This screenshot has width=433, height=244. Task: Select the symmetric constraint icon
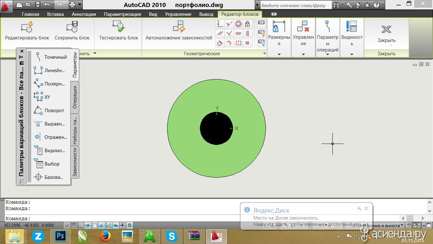pyautogui.click(x=239, y=43)
